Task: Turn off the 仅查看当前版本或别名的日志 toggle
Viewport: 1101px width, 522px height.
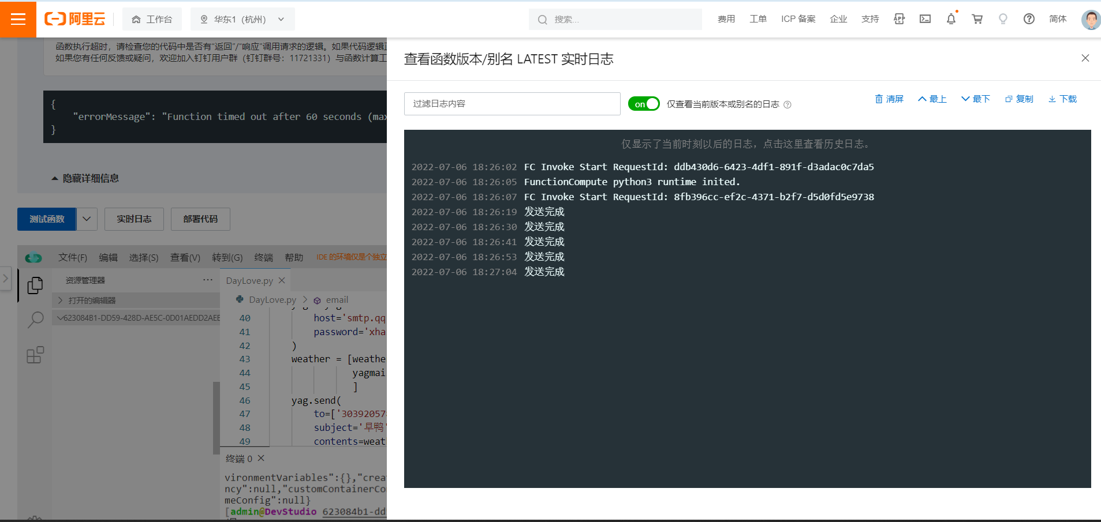Action: point(644,104)
